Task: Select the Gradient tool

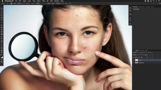Action: click(x=2, y=34)
